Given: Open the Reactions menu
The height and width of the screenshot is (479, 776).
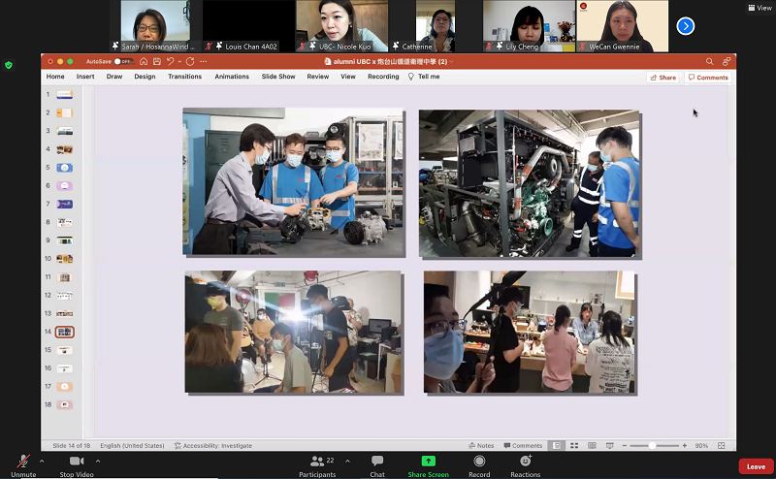Looking at the screenshot, I should pos(525,462).
